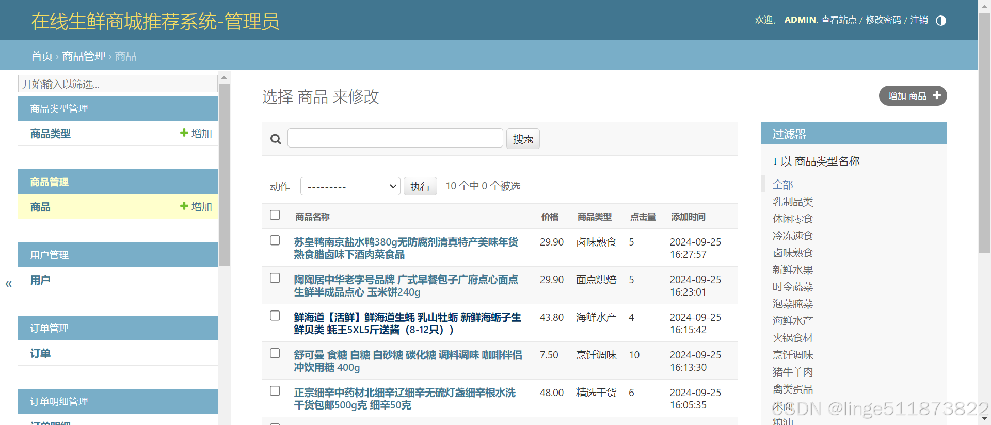This screenshot has width=991, height=425.
Task: Filter products by 禽类蛋品
Action: pos(793,389)
